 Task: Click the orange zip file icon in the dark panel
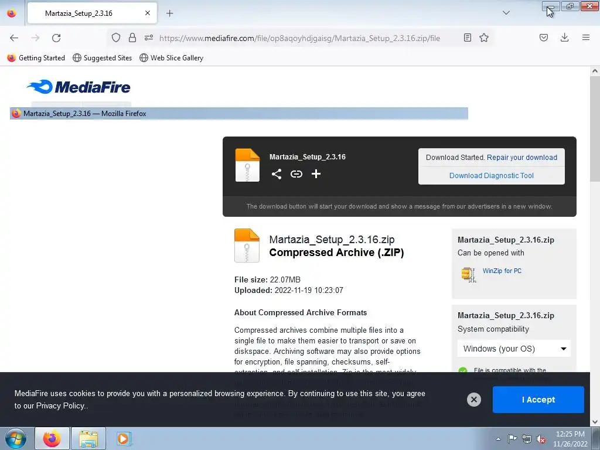247,165
